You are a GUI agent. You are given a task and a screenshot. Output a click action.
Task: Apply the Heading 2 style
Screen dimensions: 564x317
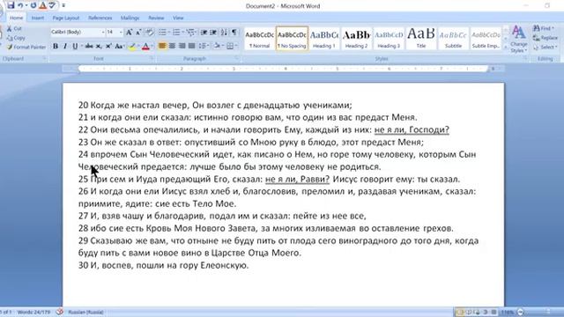(x=356, y=39)
